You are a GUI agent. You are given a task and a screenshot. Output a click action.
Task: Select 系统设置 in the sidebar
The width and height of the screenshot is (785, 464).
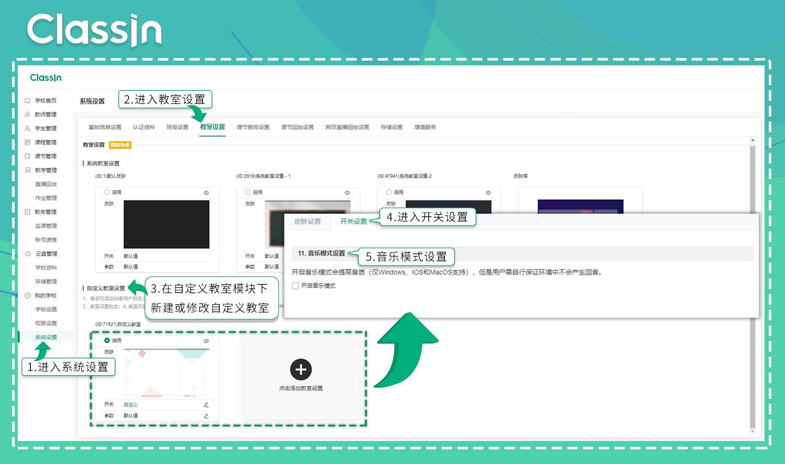click(x=46, y=337)
